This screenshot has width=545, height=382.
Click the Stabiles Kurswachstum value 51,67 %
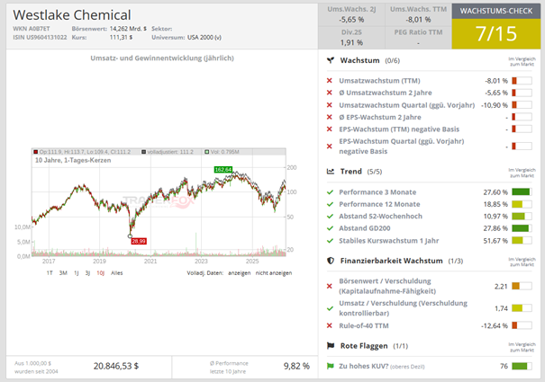click(x=495, y=241)
